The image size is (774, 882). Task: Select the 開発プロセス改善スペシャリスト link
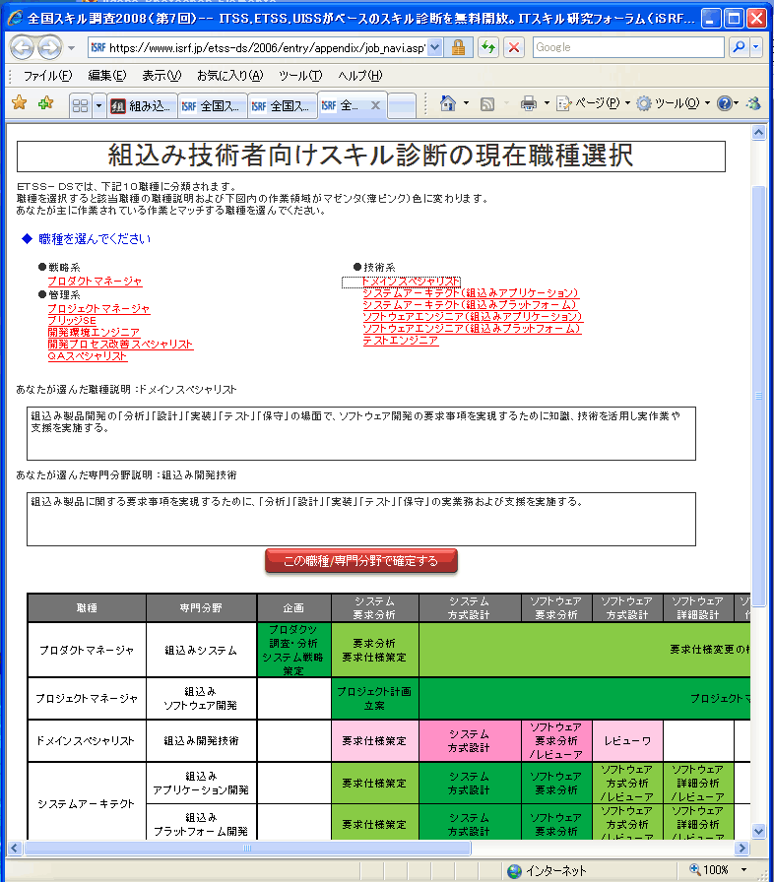click(120, 344)
